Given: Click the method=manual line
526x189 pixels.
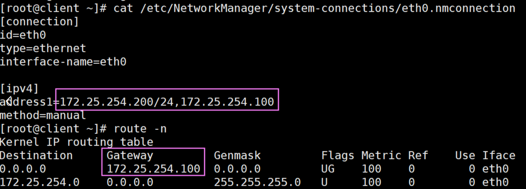Looking at the screenshot, I should (x=43, y=115).
